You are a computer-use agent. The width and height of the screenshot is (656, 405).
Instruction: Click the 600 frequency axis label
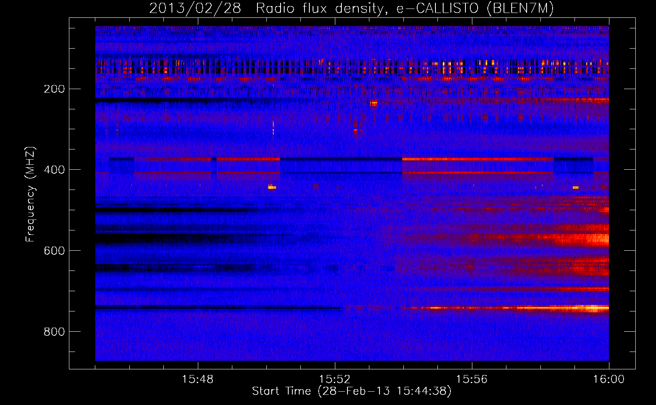54,251
